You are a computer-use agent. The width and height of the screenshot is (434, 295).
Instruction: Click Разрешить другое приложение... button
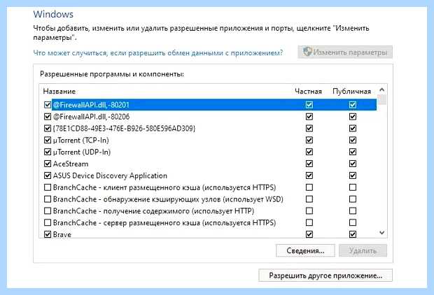(x=325, y=275)
